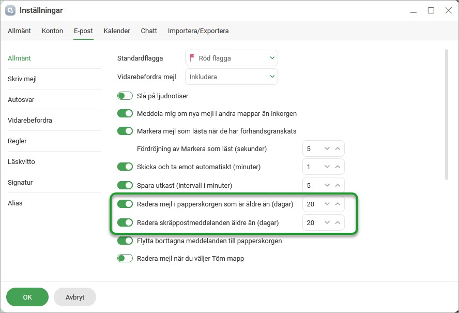This screenshot has height=313, width=459.
Task: Increase junk mail deletion days value
Action: (x=338, y=223)
